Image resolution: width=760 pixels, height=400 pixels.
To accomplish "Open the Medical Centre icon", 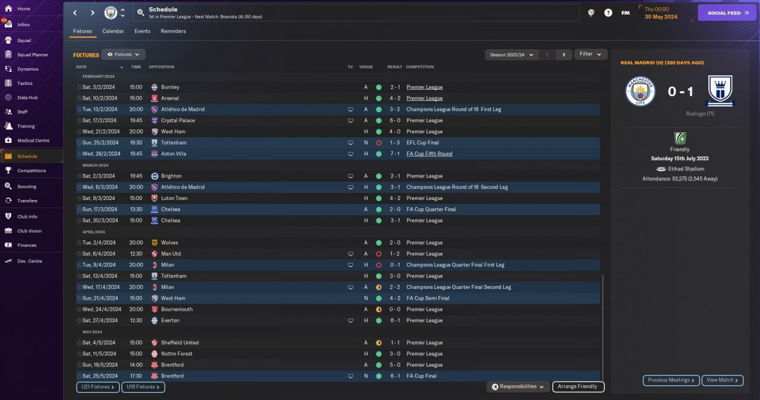I will coord(8,140).
